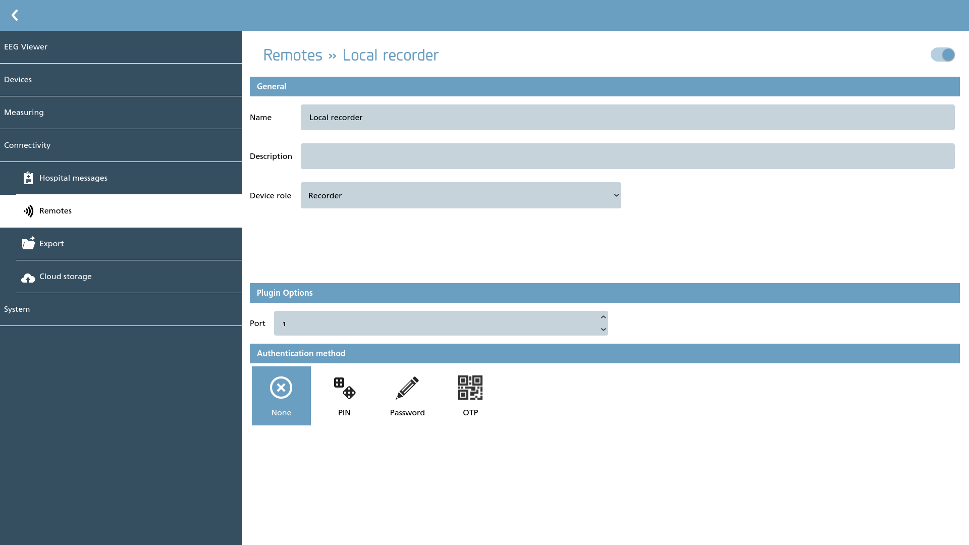Toggle the Local recorder enable switch
This screenshot has height=545, width=969.
[x=943, y=54]
